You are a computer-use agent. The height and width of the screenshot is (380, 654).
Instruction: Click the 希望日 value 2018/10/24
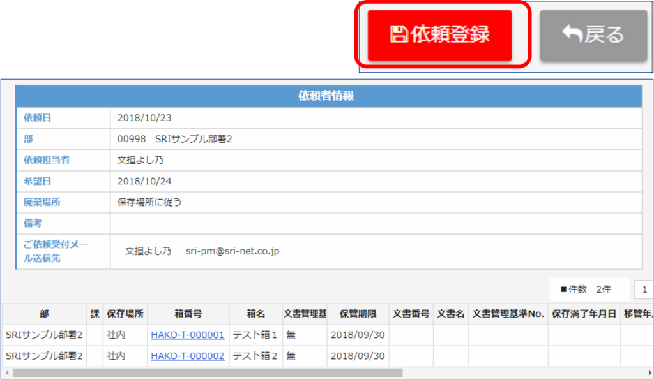(144, 181)
